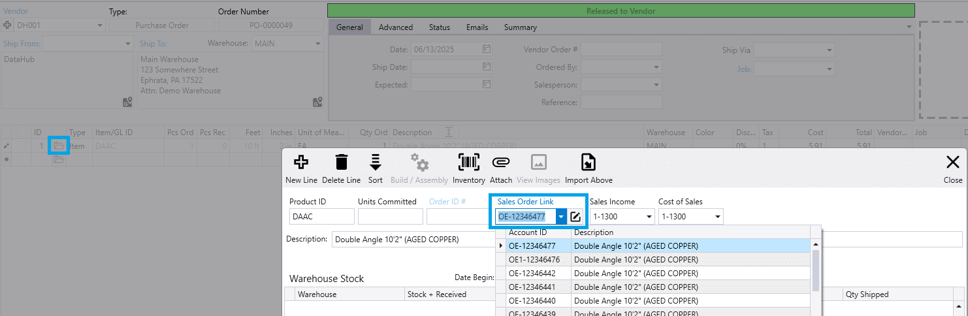
Task: Toggle the checkbox on line item row 1
Action: [22, 146]
